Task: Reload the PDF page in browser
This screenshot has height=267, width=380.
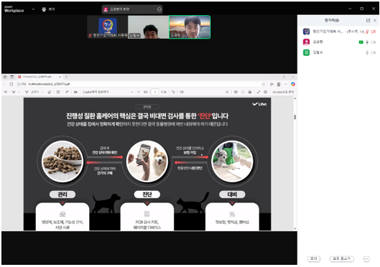Action: (x=11, y=84)
